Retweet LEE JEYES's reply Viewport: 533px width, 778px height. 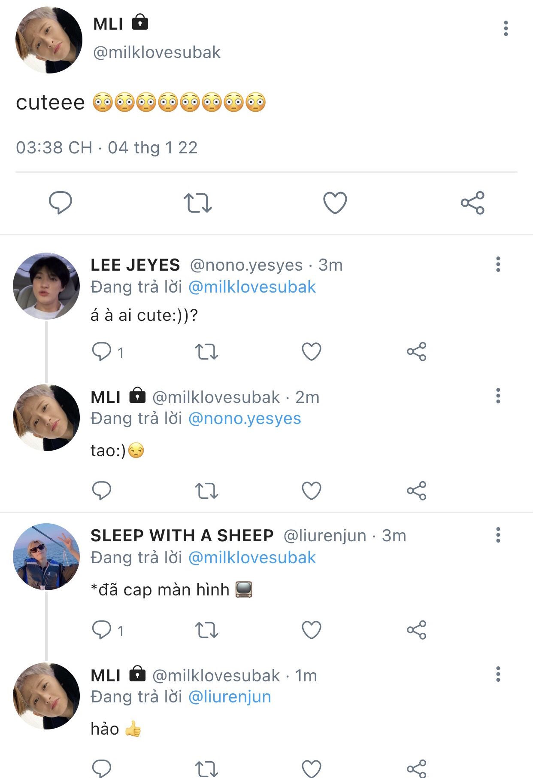(206, 352)
